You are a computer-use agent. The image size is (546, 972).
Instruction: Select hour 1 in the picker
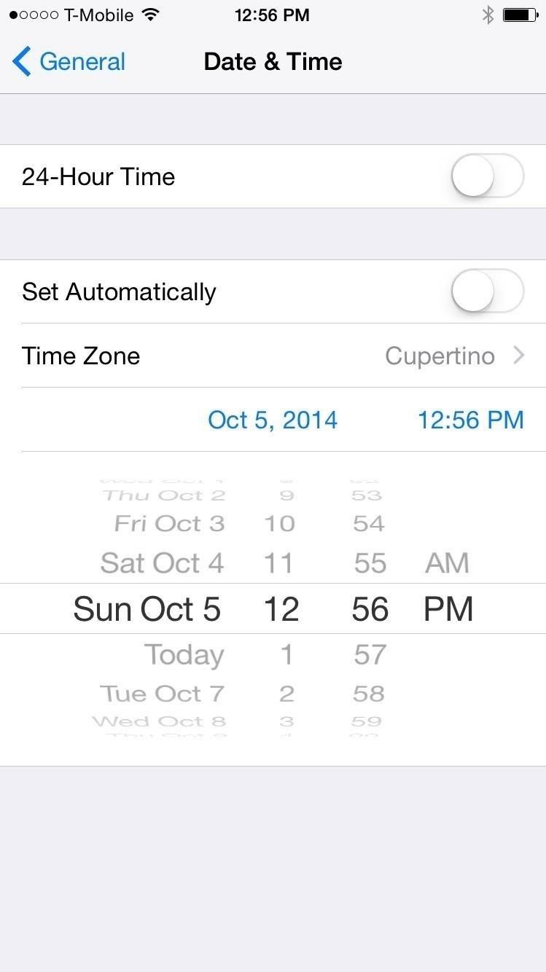click(286, 655)
